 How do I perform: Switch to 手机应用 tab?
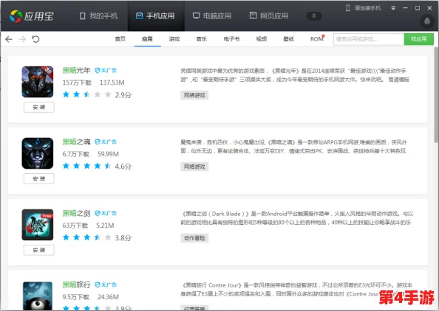(x=155, y=16)
